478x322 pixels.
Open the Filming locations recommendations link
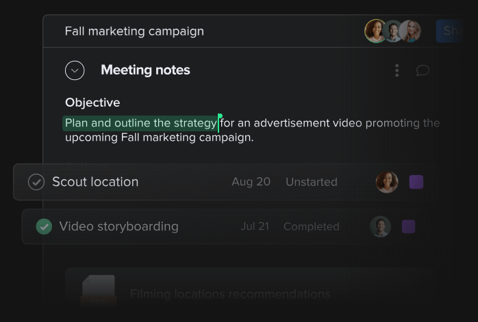[x=230, y=295]
